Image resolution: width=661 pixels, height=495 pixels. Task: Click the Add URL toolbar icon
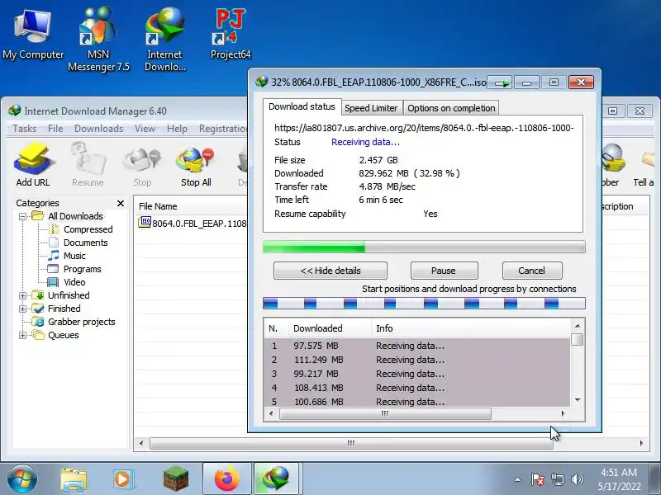[x=33, y=165]
